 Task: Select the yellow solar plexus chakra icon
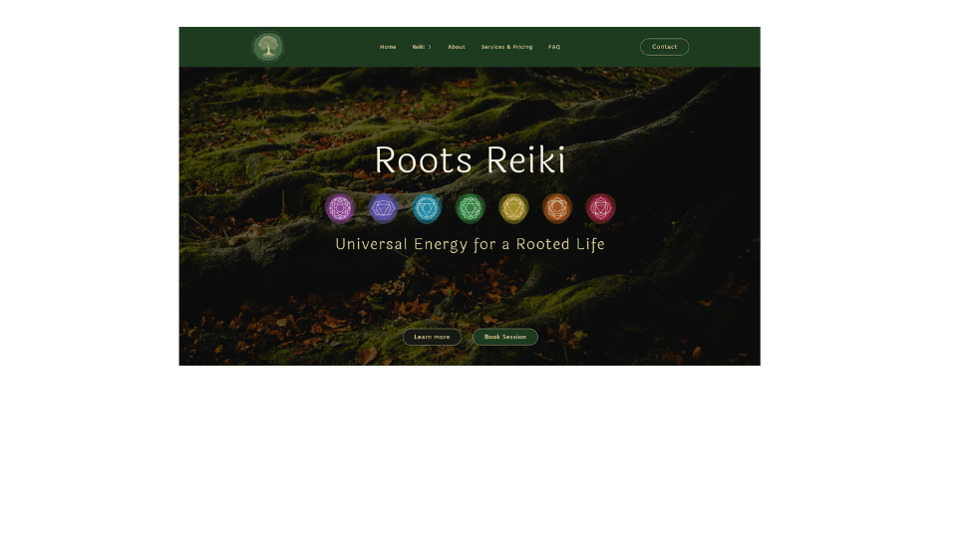click(x=513, y=208)
